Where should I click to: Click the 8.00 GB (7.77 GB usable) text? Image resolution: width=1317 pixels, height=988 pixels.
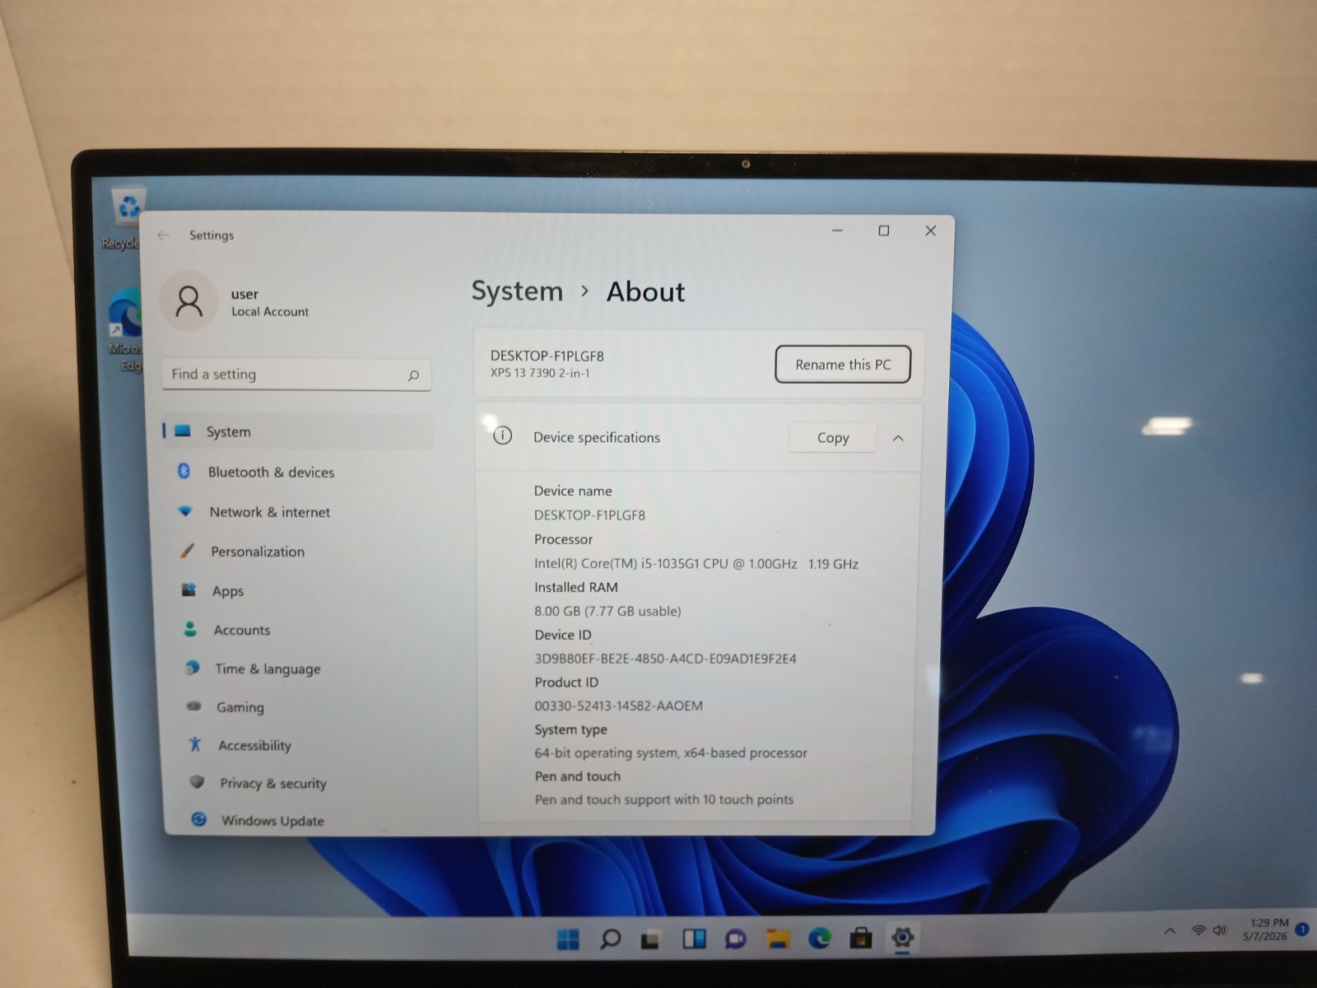[607, 611]
